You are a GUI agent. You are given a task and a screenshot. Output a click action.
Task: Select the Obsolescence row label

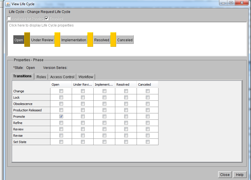point(23,104)
